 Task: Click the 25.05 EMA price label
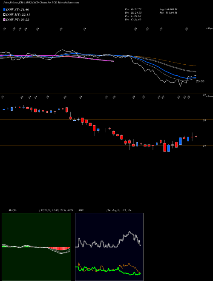(200, 81)
